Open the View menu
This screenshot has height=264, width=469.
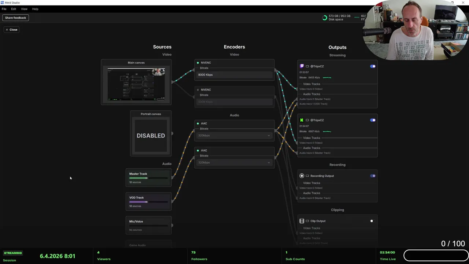24,9
